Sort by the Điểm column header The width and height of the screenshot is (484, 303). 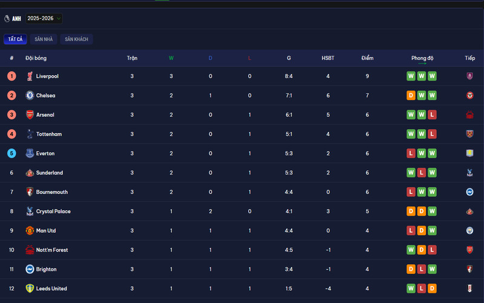[367, 58]
